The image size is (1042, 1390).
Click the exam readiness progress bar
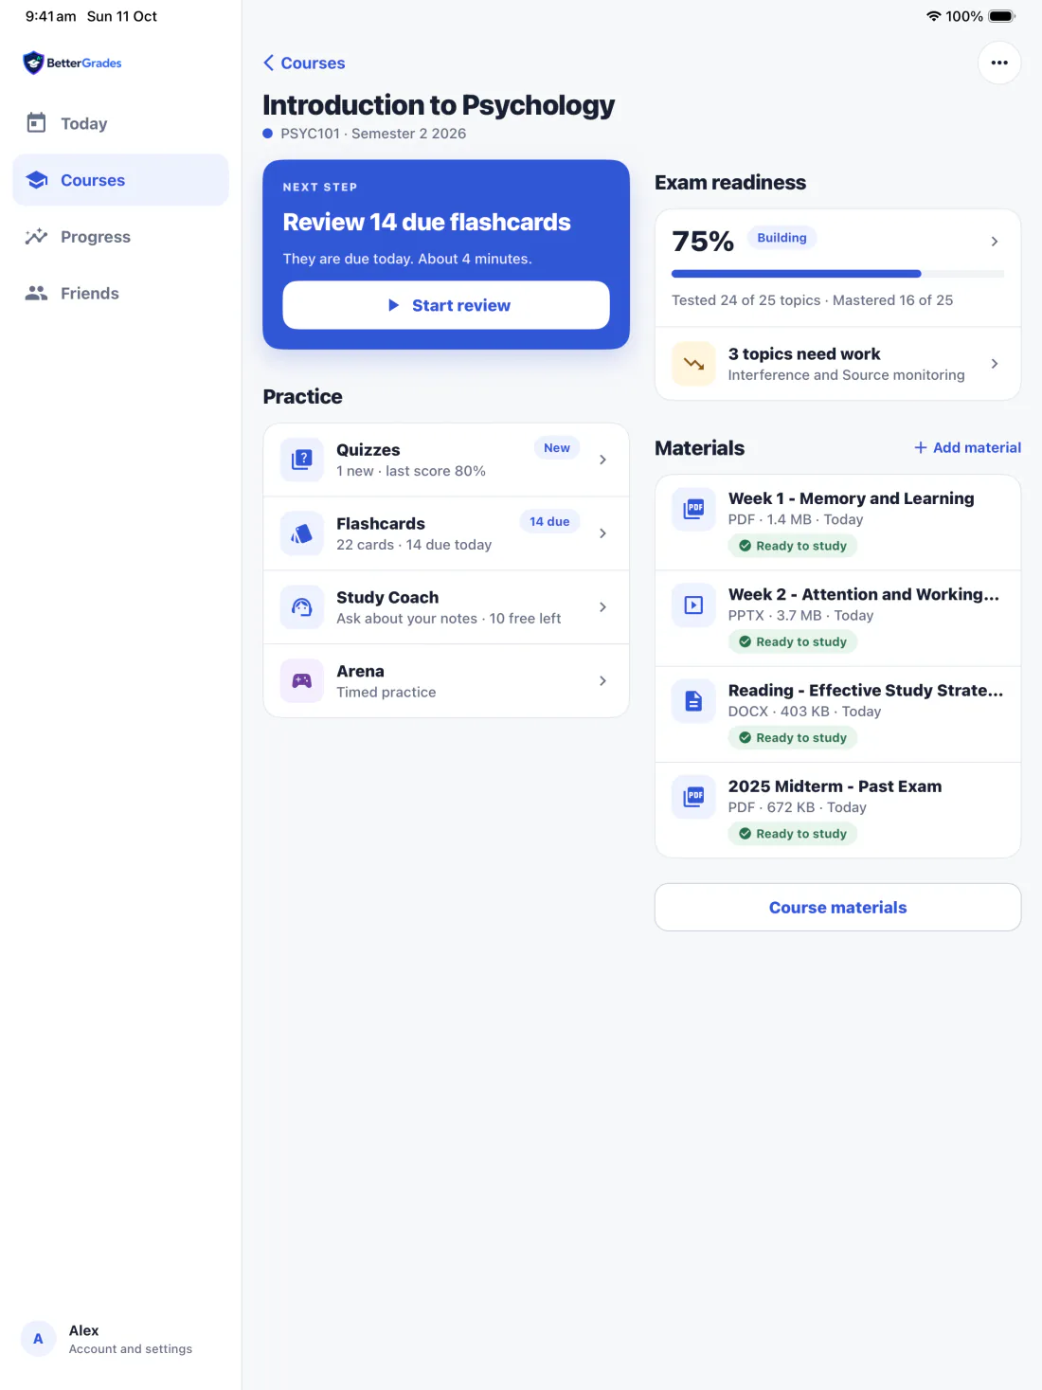pos(837,274)
